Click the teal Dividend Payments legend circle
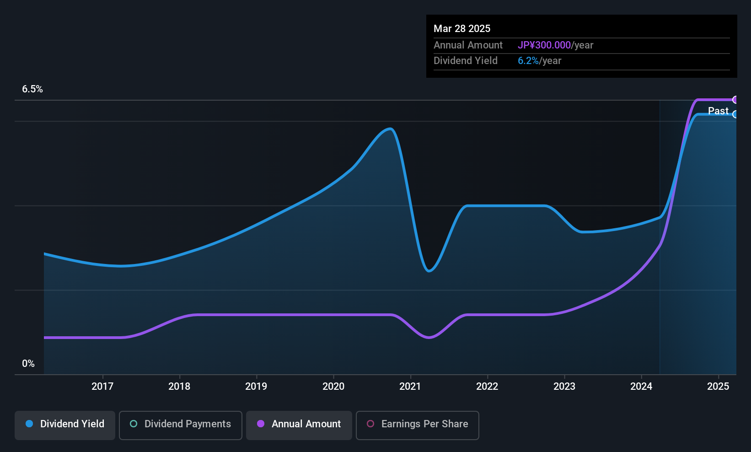 [x=134, y=424]
